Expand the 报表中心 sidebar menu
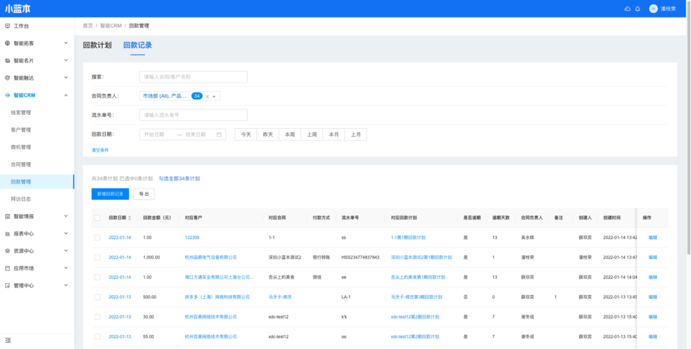The image size is (691, 349). (x=65, y=234)
